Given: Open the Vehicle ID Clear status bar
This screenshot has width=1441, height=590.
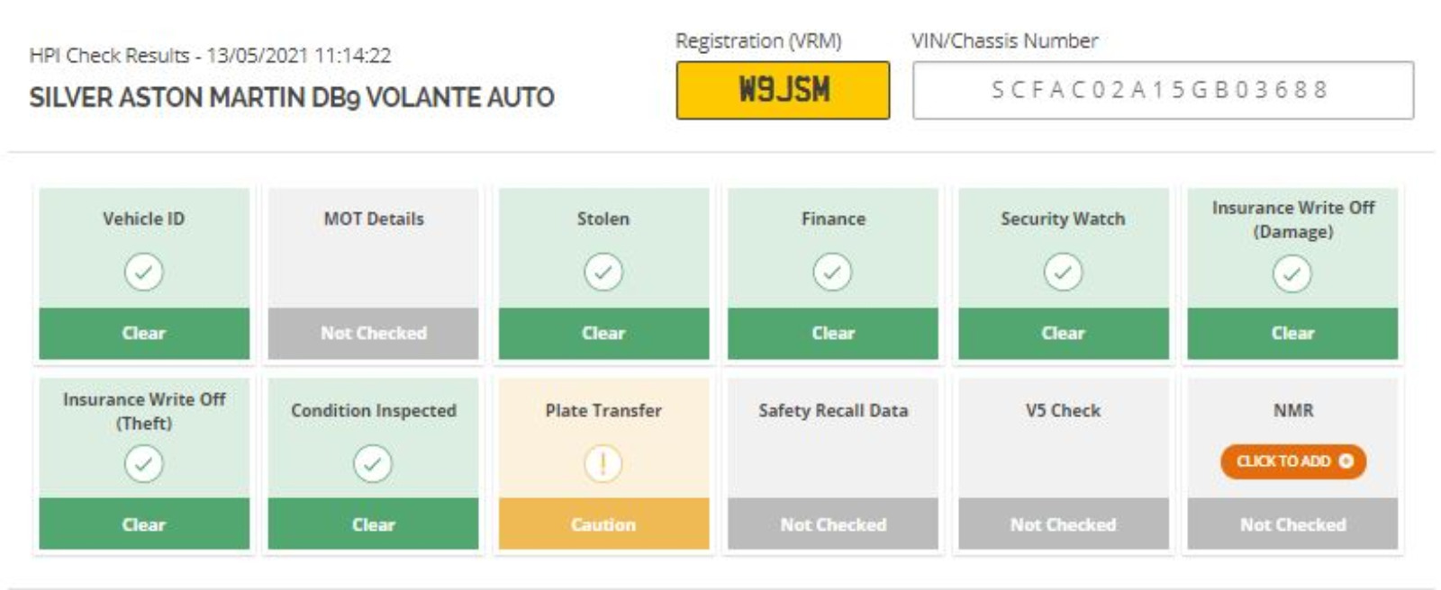Looking at the screenshot, I should click(x=144, y=333).
